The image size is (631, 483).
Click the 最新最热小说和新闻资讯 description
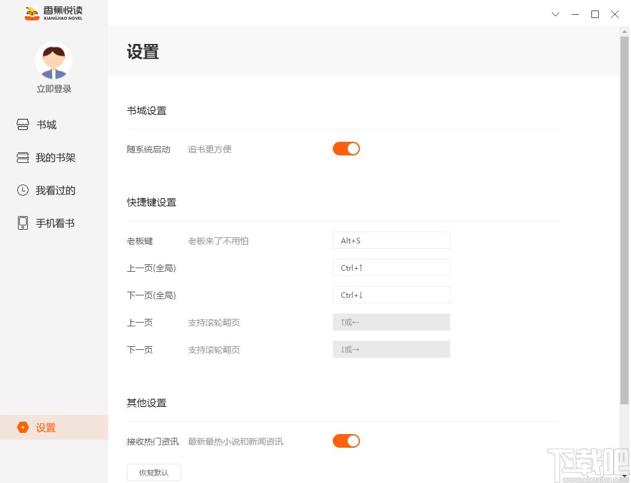tap(236, 442)
